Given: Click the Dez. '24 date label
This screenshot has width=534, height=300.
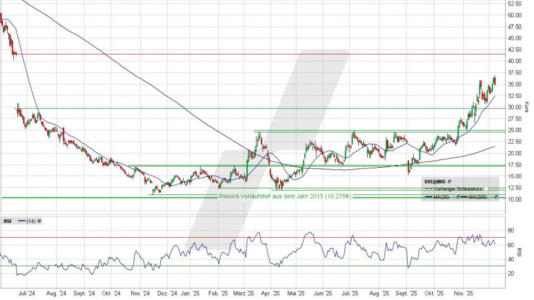Looking at the screenshot, I should (167, 293).
